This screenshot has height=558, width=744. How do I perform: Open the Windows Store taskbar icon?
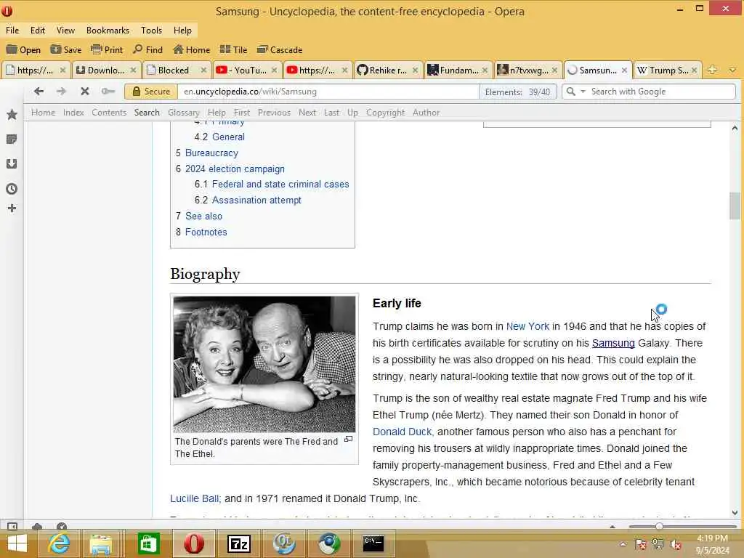[x=148, y=543]
